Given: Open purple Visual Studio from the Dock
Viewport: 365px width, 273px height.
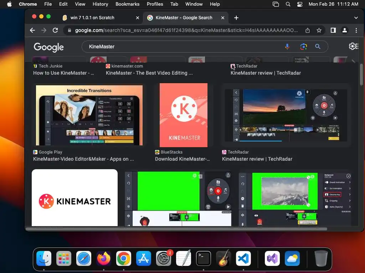Looking at the screenshot, I should point(272,258).
